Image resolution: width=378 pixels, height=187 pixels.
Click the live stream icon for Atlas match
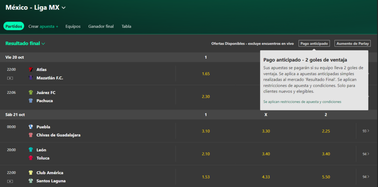(10, 78)
